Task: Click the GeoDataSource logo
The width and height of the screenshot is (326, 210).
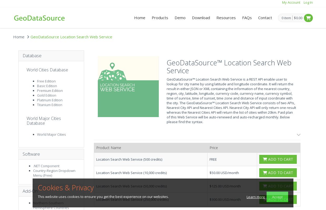Action: 39,18
